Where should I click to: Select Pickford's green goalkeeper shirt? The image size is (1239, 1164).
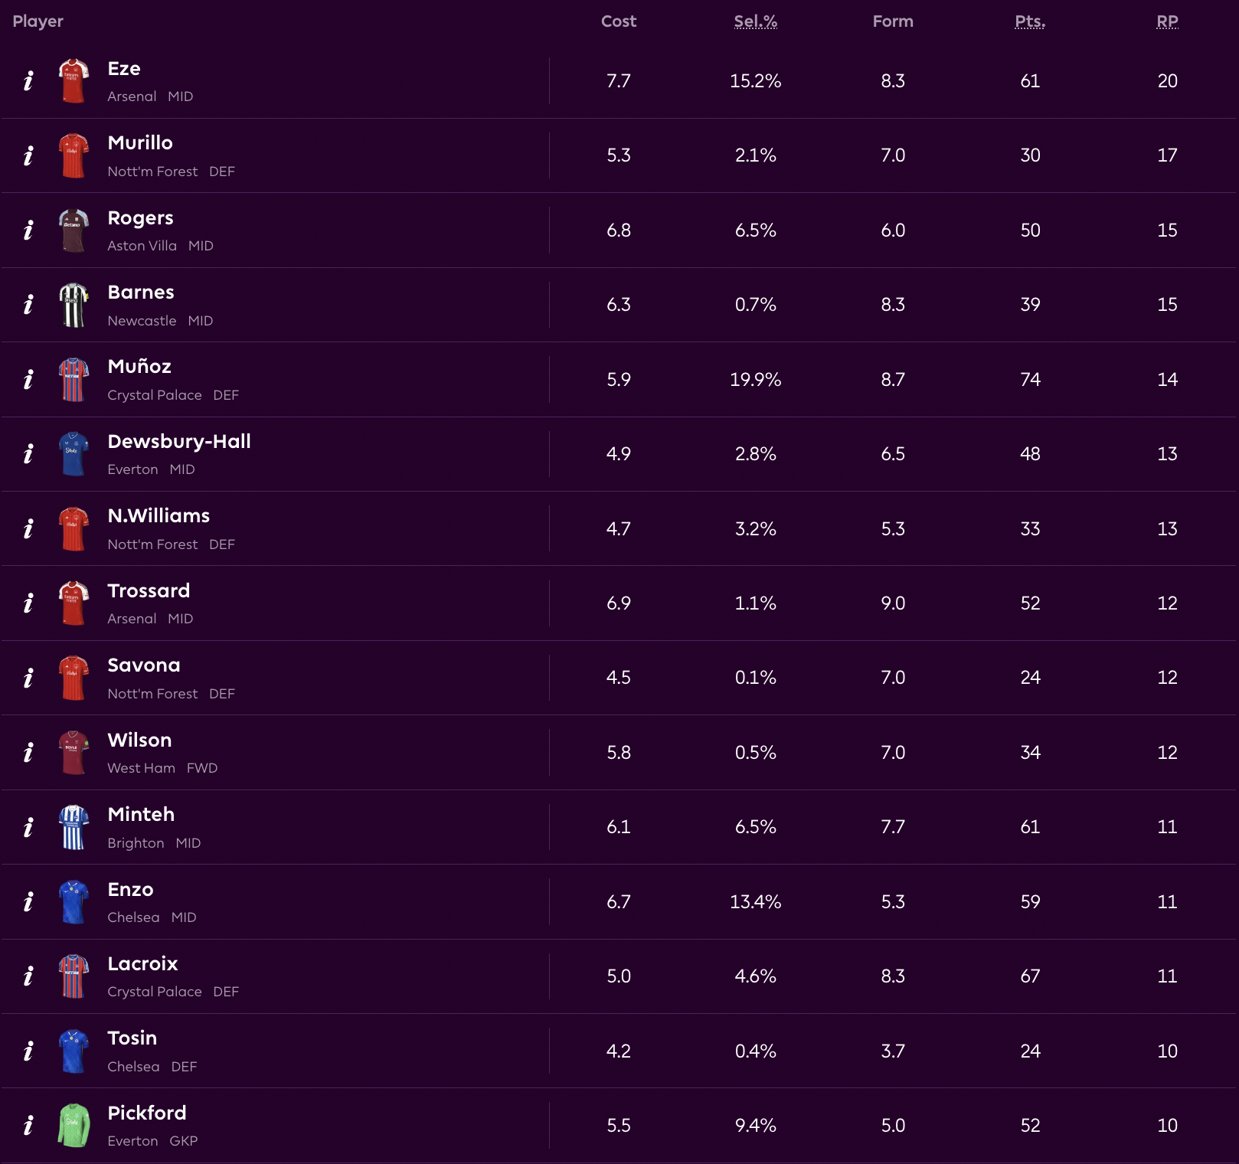click(74, 1126)
